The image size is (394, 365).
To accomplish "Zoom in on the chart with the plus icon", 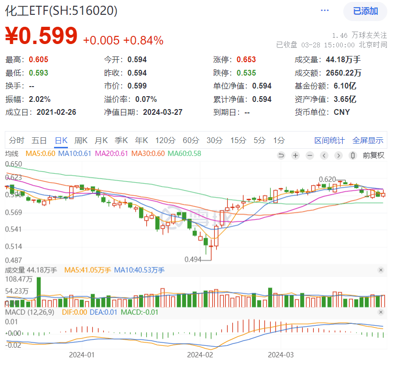I will [x=295, y=155].
